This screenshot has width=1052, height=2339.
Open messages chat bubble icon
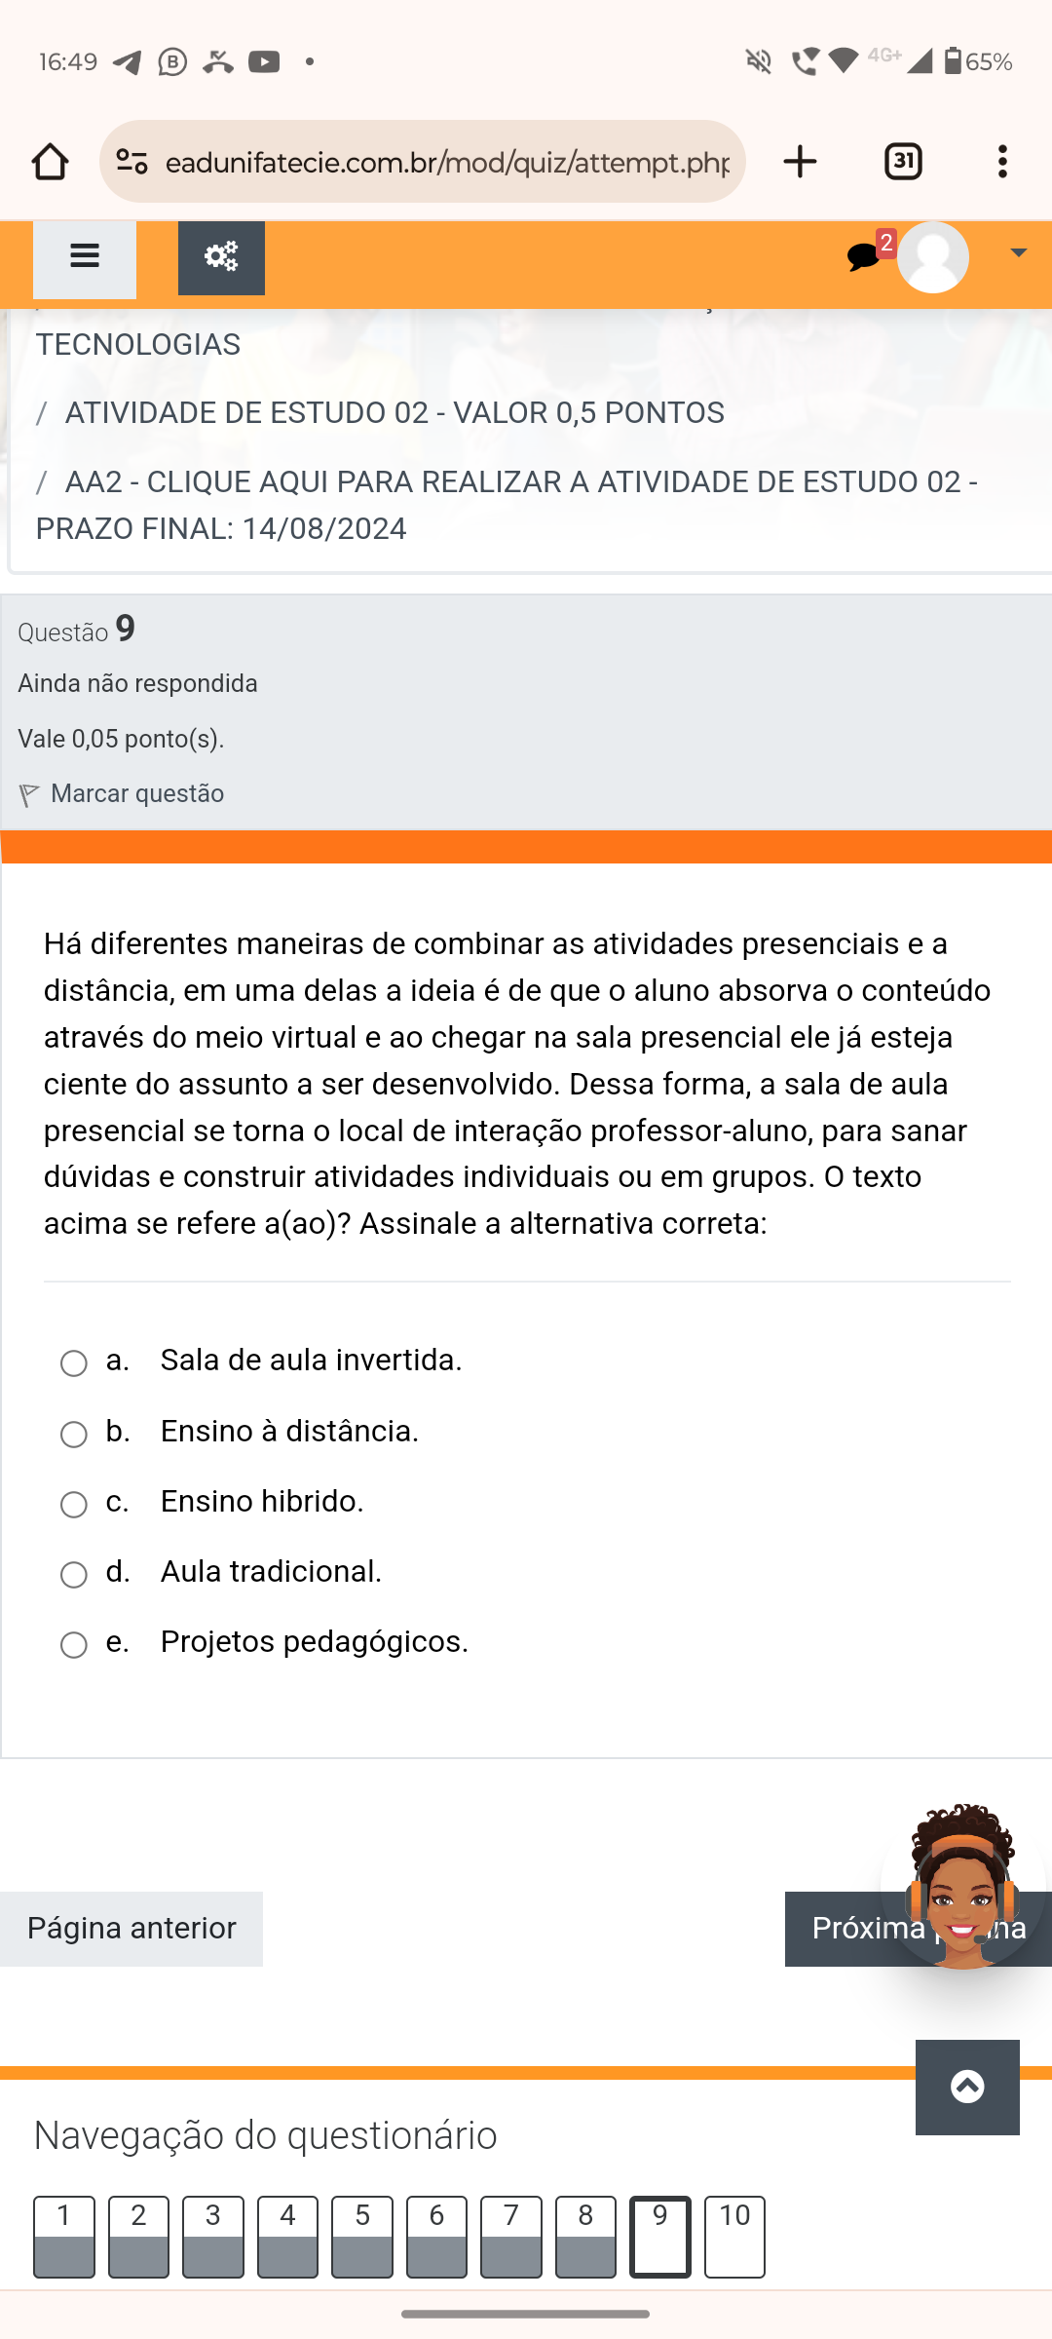[864, 257]
